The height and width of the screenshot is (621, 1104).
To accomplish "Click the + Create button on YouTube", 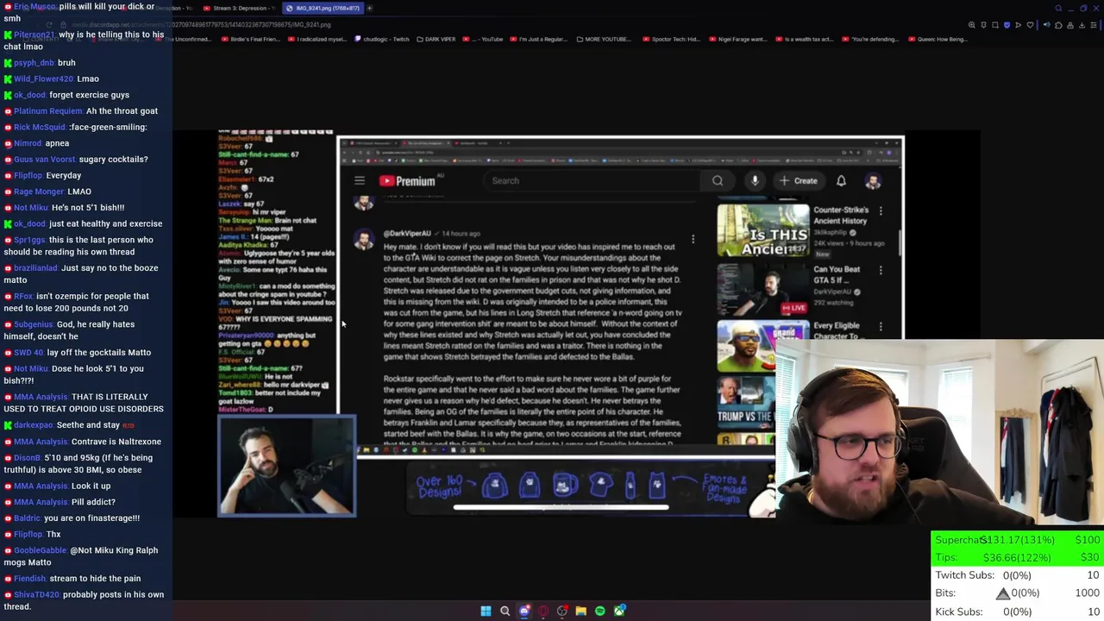I will (x=798, y=181).
